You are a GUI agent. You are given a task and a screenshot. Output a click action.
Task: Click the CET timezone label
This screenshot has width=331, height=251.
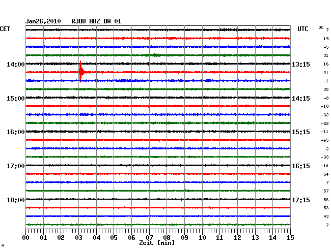pyautogui.click(x=5, y=29)
